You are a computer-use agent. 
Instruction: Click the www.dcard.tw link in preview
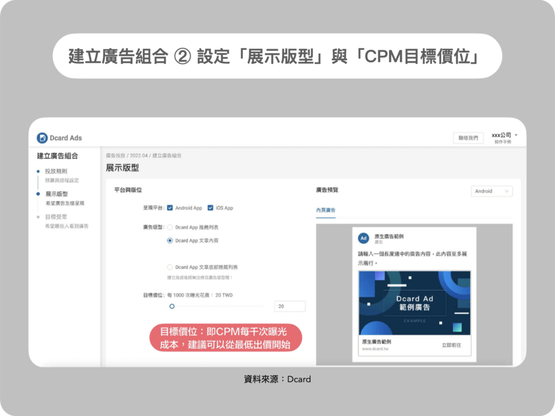tap(375, 349)
